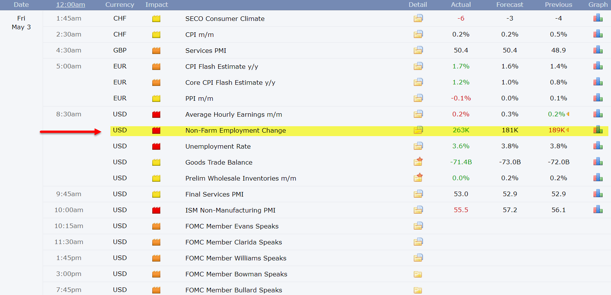Screen dimensions: 611x295
Task: Click the Graph column header
Action: [598, 5]
